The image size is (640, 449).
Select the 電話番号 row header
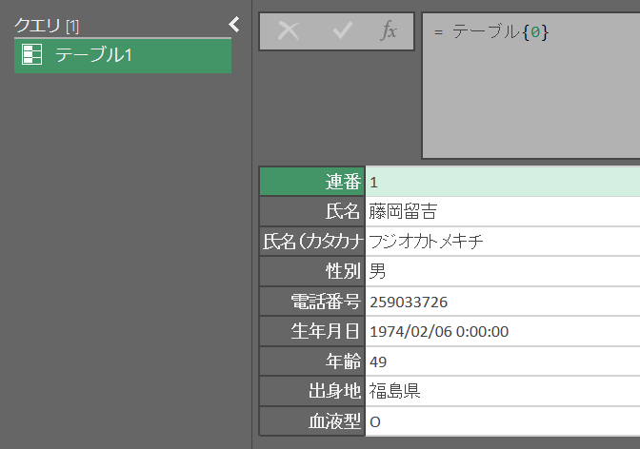(311, 302)
